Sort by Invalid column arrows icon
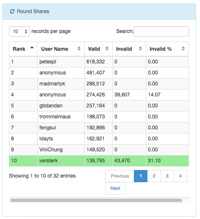This screenshot has height=219, width=200. coord(140,49)
